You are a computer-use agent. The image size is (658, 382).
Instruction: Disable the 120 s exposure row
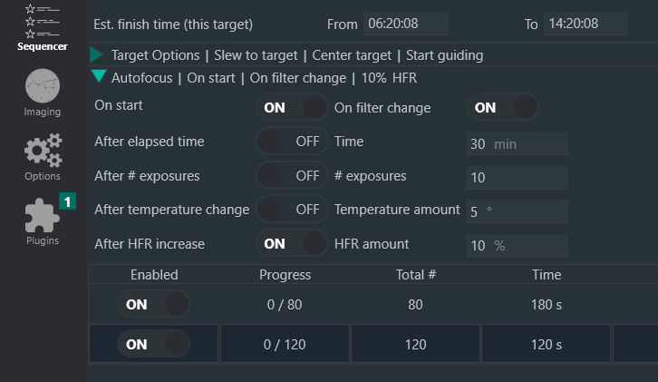pos(153,345)
